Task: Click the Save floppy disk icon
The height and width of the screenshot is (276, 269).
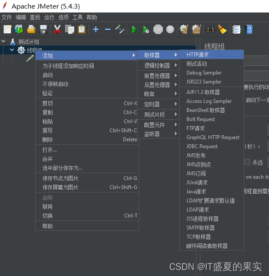Action: coord(43,29)
